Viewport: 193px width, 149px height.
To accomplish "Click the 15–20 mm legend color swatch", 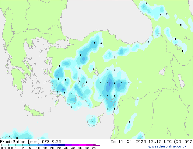I will (x=47, y=145).
